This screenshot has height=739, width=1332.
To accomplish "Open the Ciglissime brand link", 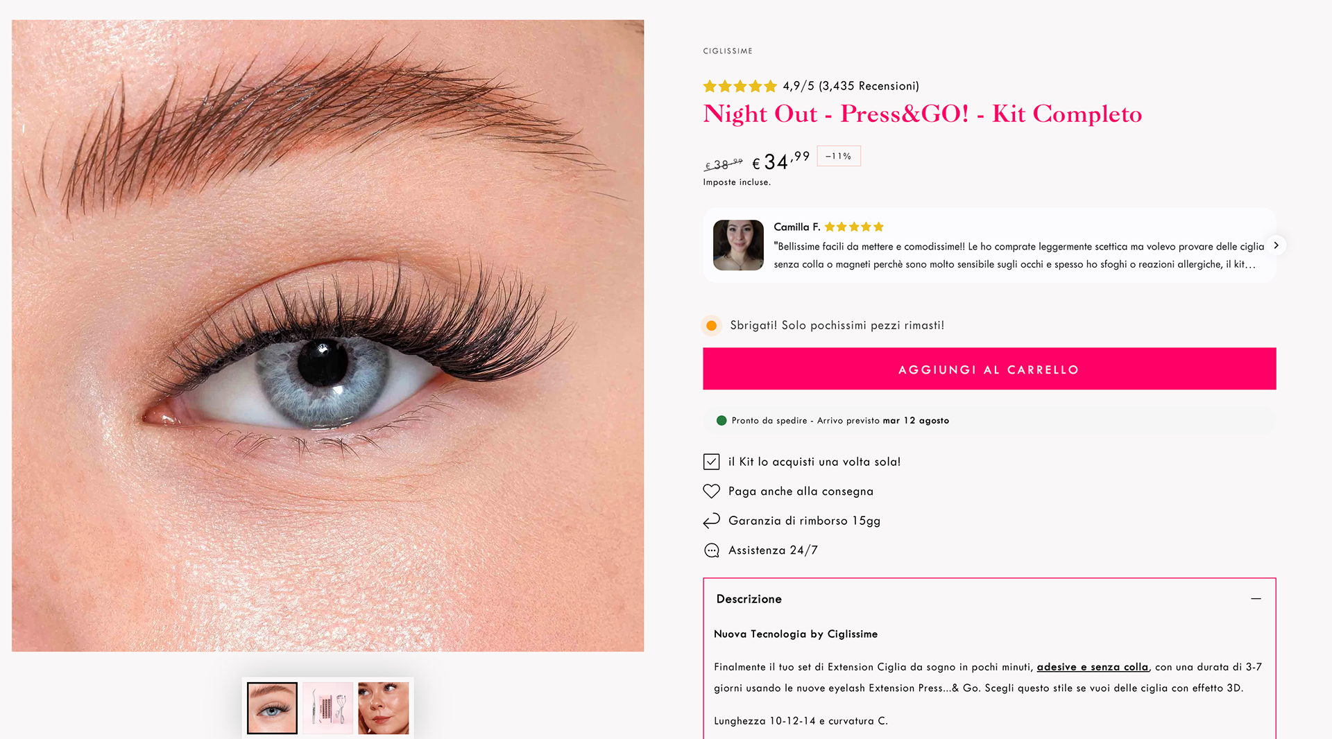I will pyautogui.click(x=728, y=51).
